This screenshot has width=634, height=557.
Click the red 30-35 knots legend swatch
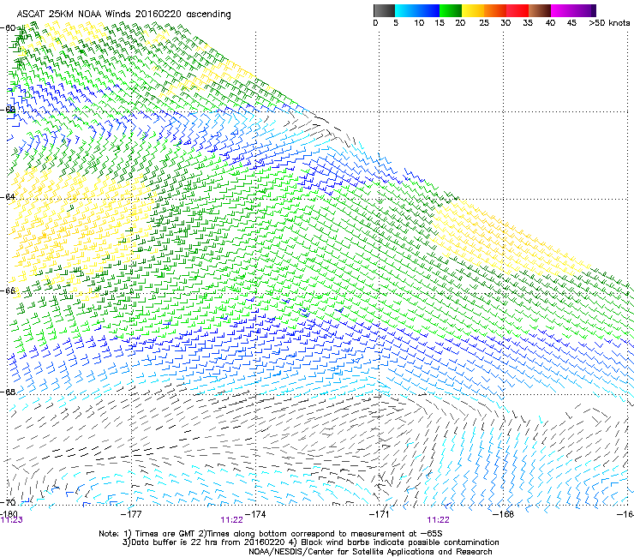coord(517,10)
